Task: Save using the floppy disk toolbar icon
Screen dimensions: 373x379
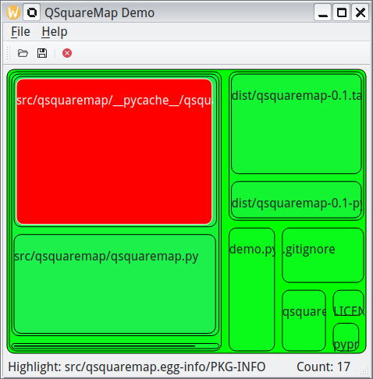Action: click(x=42, y=53)
